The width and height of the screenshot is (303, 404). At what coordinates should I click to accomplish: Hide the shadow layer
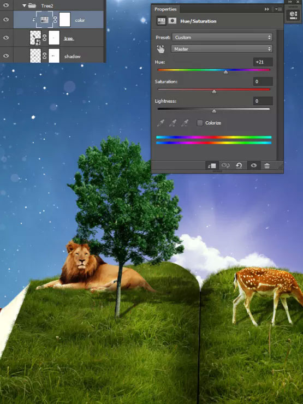5,56
